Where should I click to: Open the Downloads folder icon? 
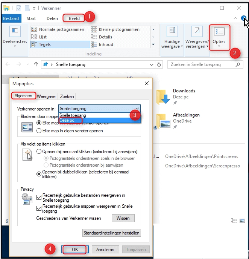tap(163, 97)
